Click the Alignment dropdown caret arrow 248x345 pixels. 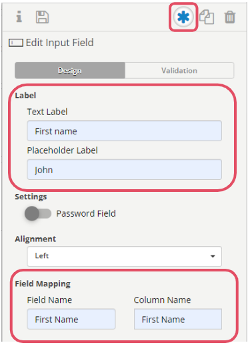tap(213, 256)
